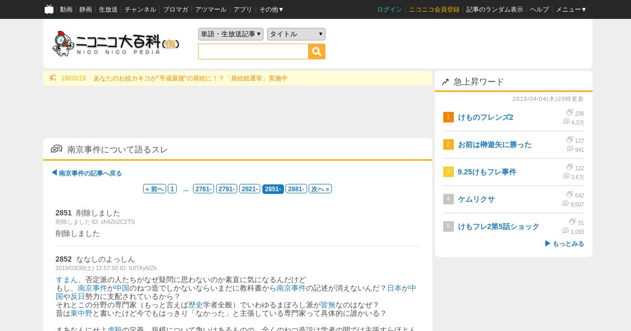Open the trending word お前は榊遊矢に勝った

pyautogui.click(x=495, y=144)
